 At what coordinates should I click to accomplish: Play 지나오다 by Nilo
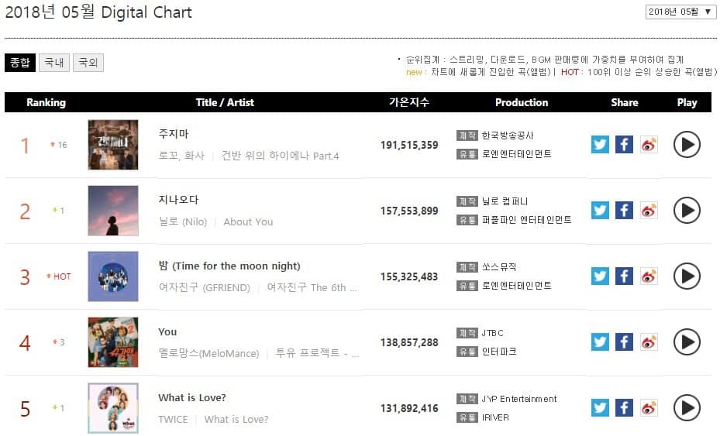click(x=687, y=211)
